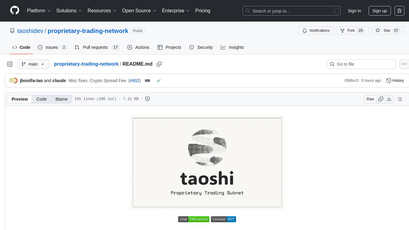The image size is (409, 230).
Task: Click the Notifications button
Action: pyautogui.click(x=316, y=31)
